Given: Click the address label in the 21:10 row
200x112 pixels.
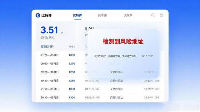Looking at the screenshot, I should [x=117, y=89].
